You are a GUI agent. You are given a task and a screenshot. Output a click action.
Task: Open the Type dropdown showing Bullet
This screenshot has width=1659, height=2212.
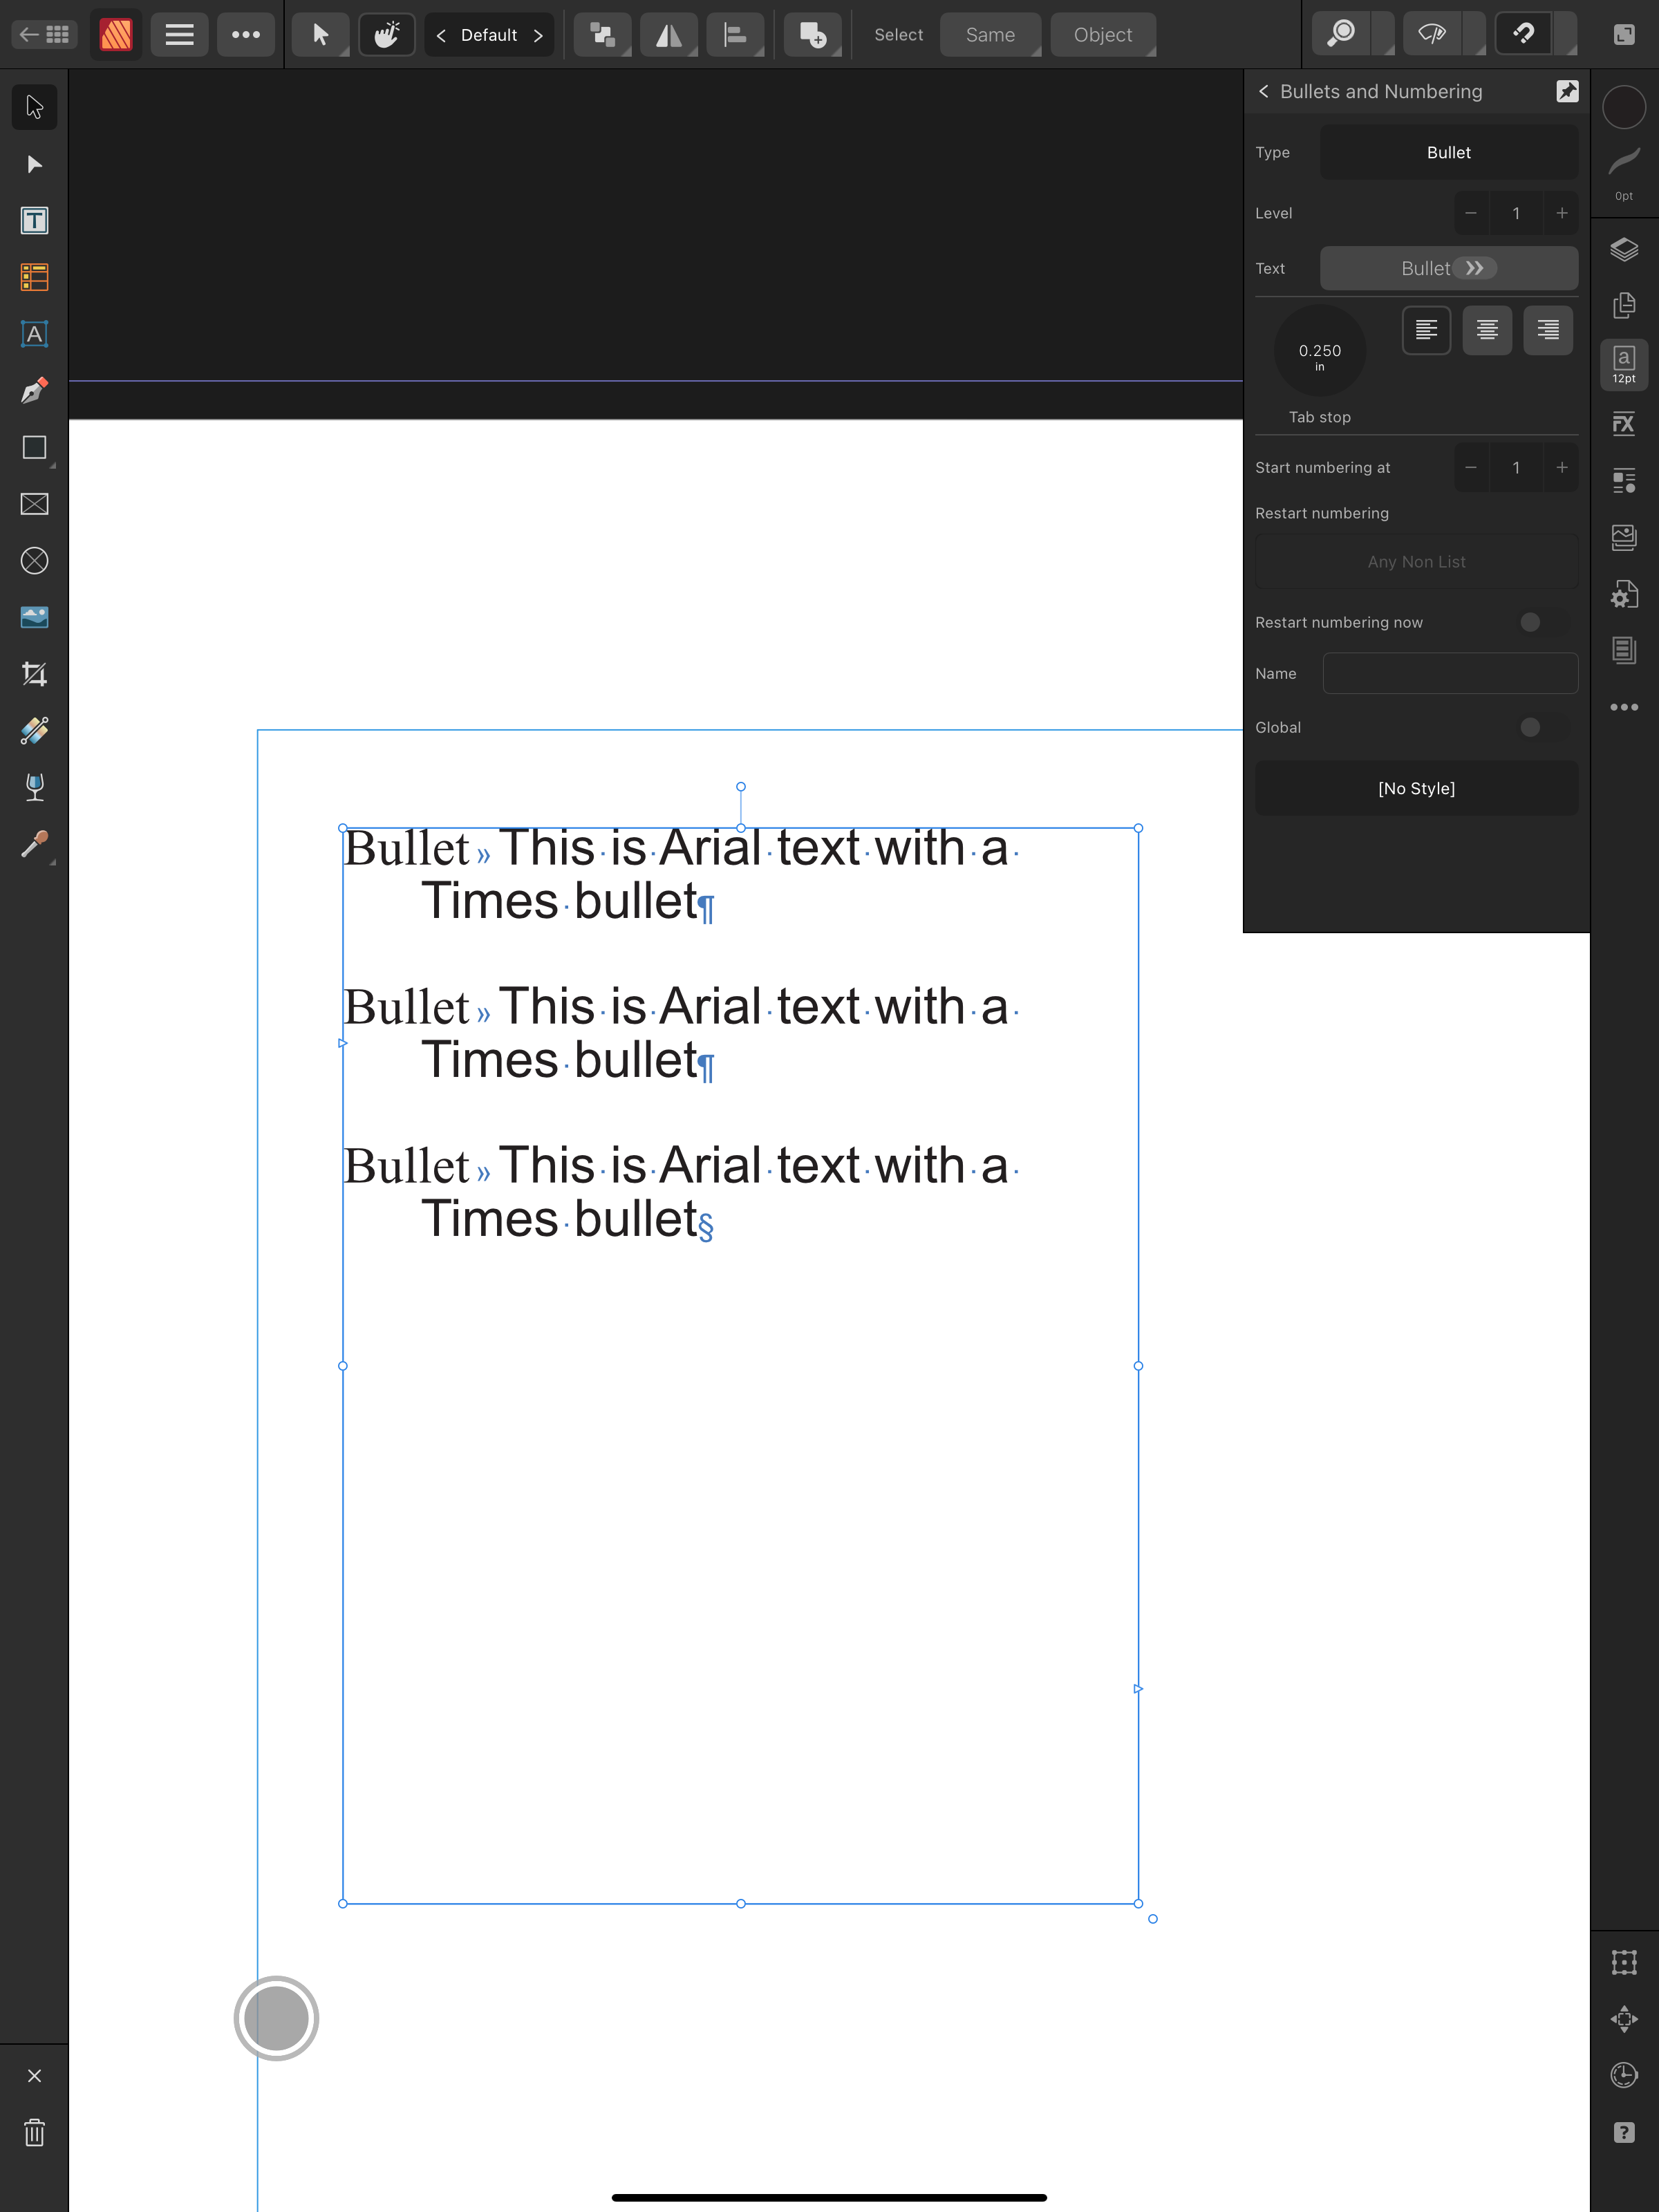click(x=1449, y=152)
